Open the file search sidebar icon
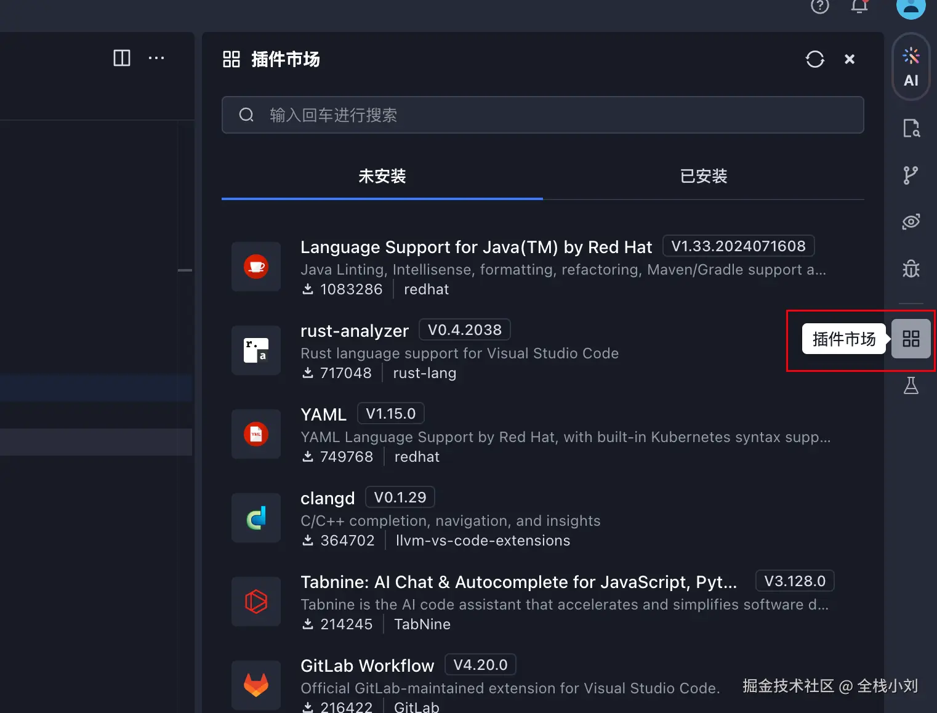 (x=911, y=128)
